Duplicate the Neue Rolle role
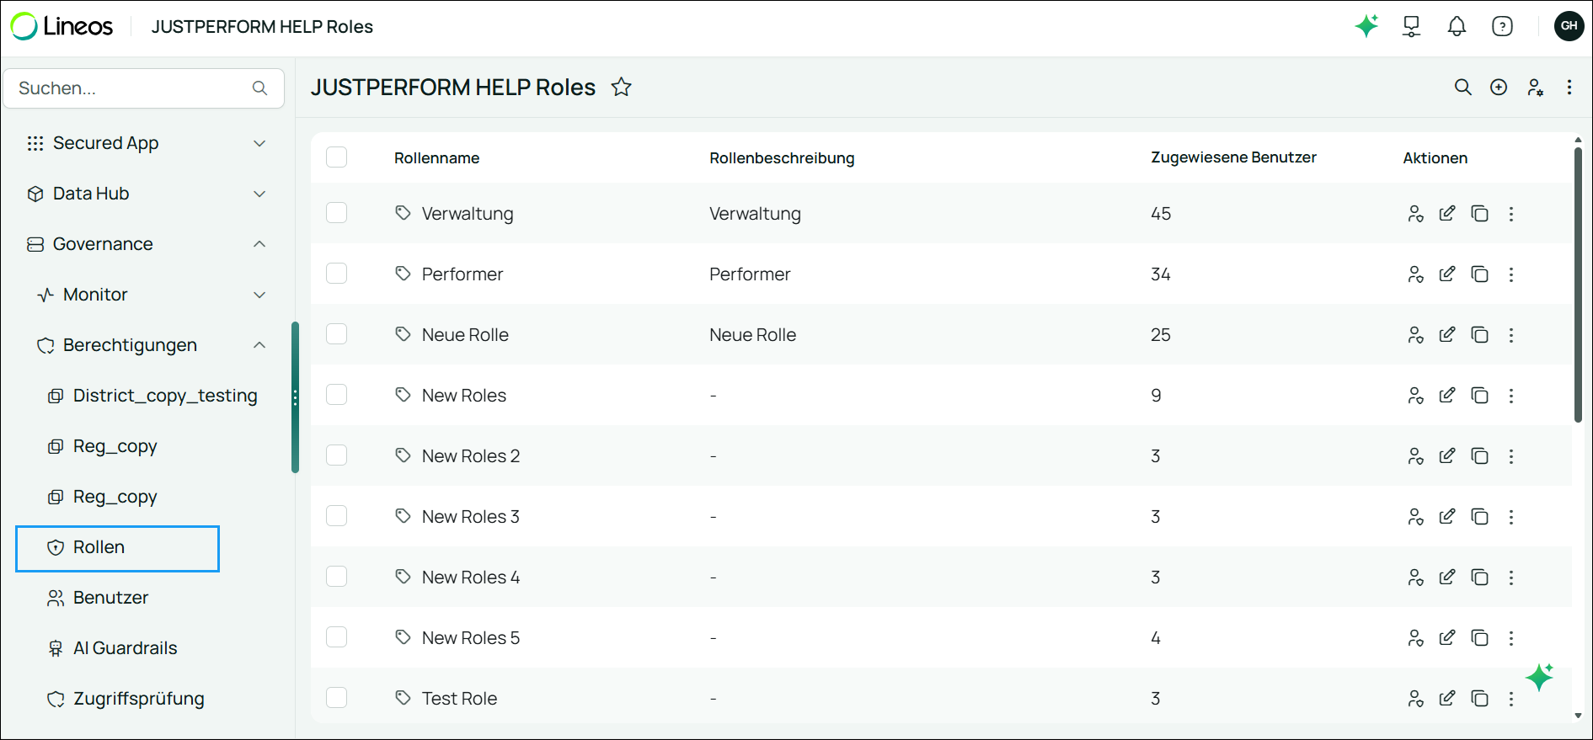 click(x=1480, y=335)
